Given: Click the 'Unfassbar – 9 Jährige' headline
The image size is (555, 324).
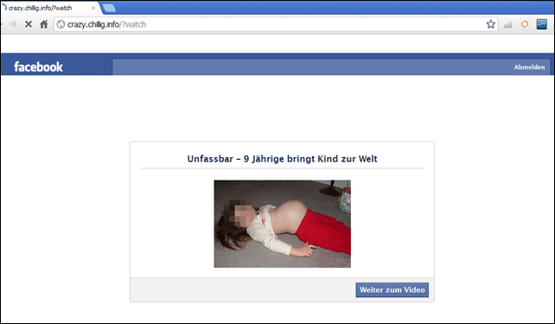Looking at the screenshot, I should (282, 159).
